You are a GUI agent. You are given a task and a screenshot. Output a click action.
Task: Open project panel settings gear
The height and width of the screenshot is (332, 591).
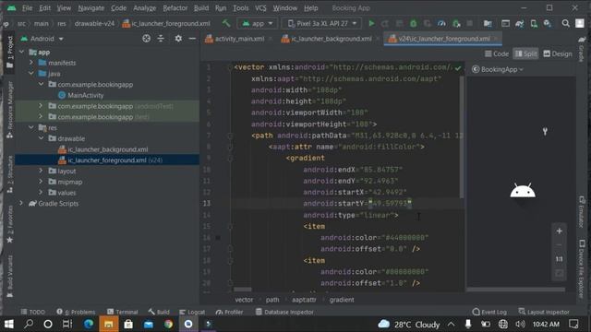tap(178, 39)
